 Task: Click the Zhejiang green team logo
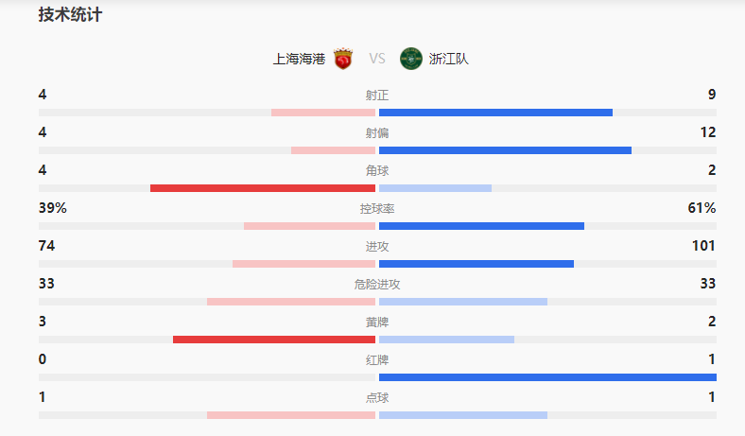pos(410,59)
